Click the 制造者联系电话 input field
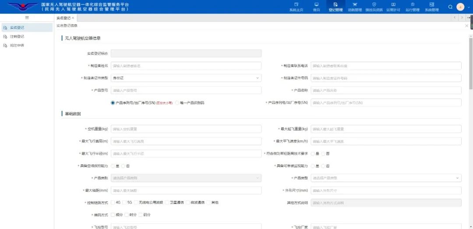 (386, 66)
